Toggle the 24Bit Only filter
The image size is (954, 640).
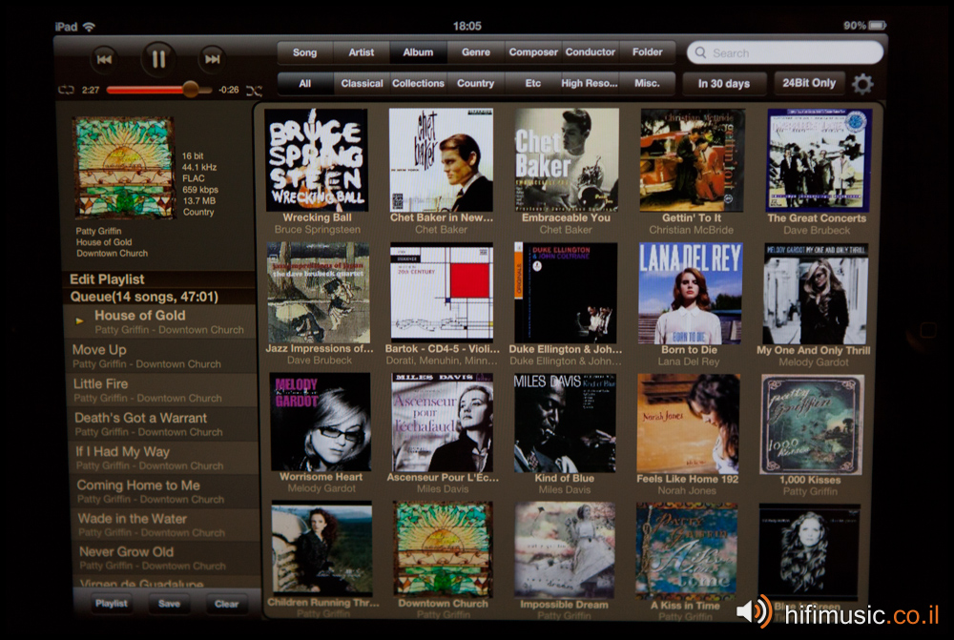pyautogui.click(x=809, y=83)
